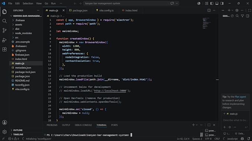
Task: Open the Source Control view
Action: click(x=4, y=30)
